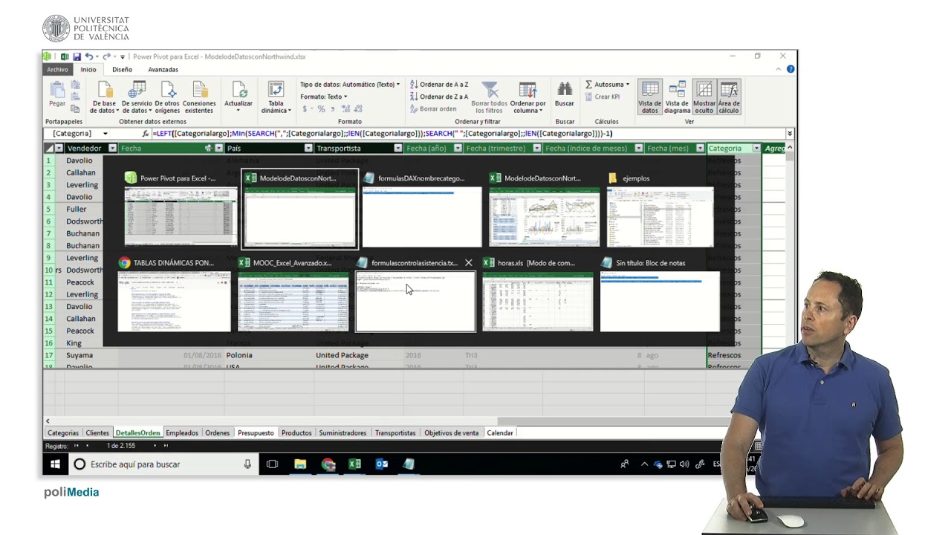Open the Empleados sheet tab
Viewport: 951px width, 535px height.
point(182,432)
